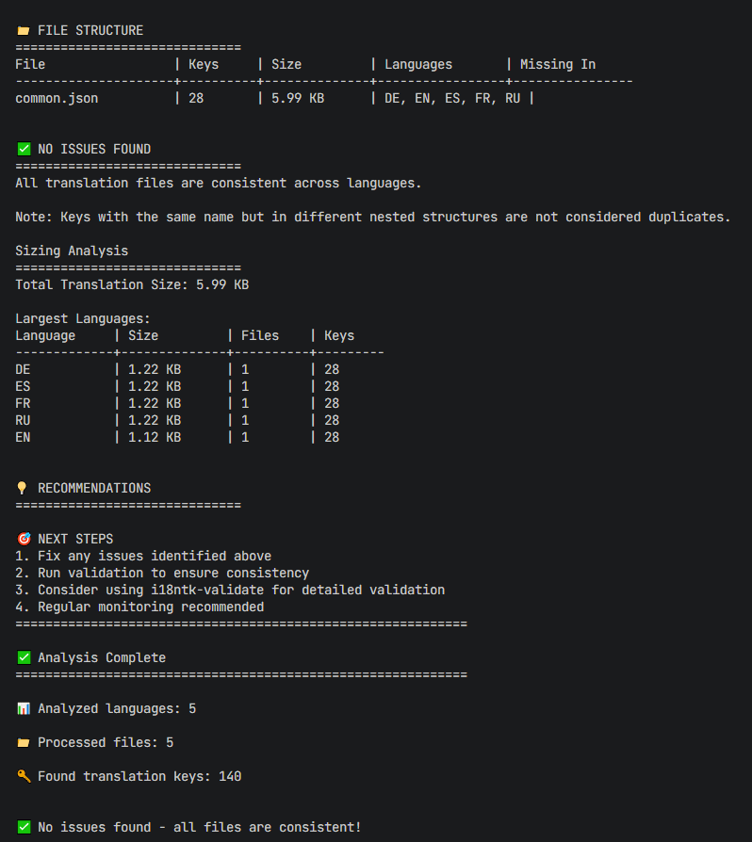Click the DE language row label

click(23, 369)
